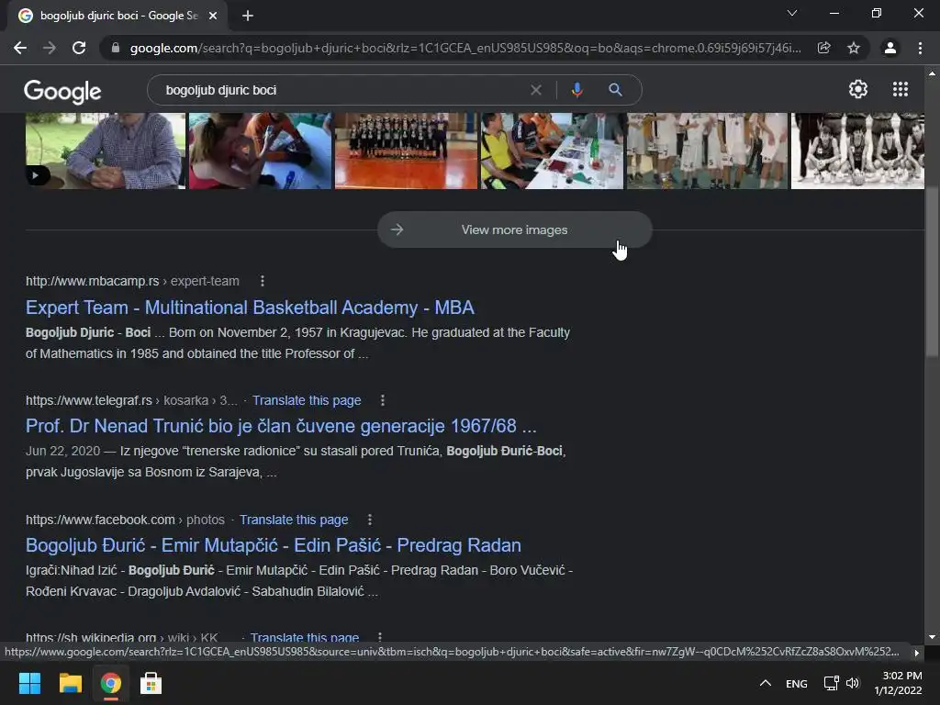Click the telegraf.rs URL breadcrumb
The image size is (940, 705).
(x=131, y=400)
